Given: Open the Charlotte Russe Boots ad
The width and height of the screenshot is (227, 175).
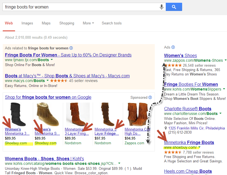Looking at the screenshot, I should point(188,109).
